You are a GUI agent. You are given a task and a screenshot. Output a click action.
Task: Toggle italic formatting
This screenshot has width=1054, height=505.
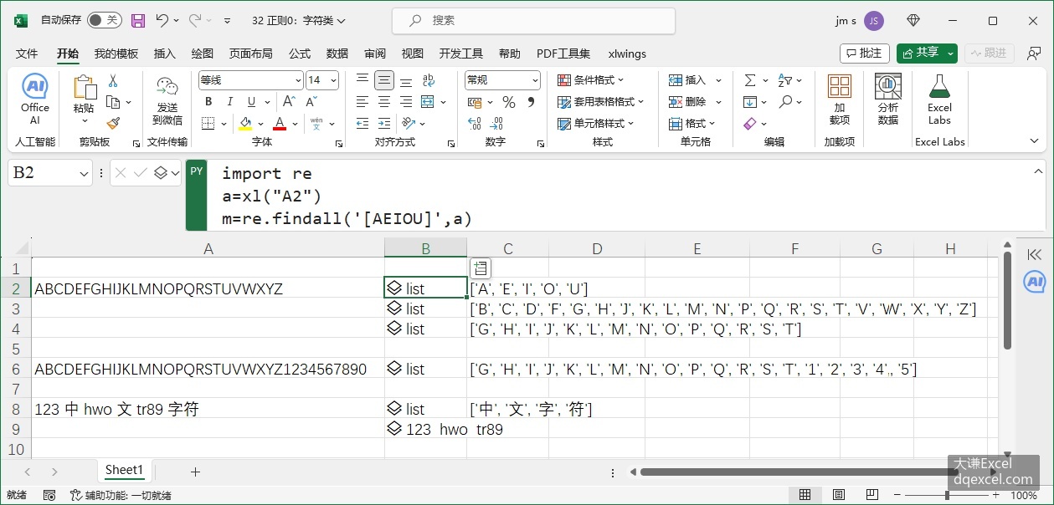click(230, 102)
